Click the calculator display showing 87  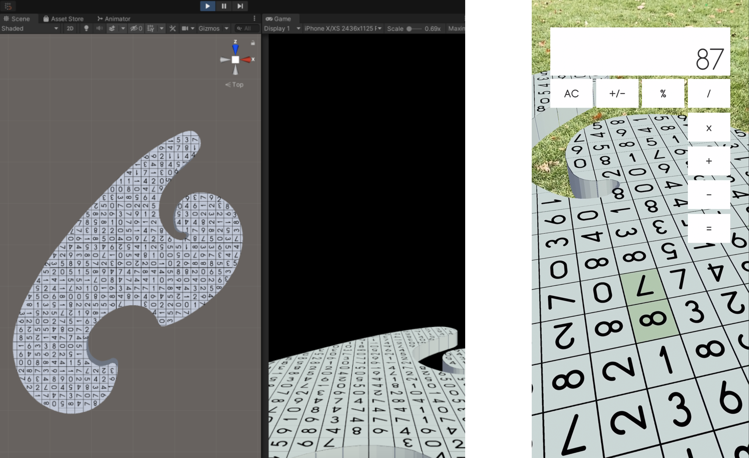[640, 52]
